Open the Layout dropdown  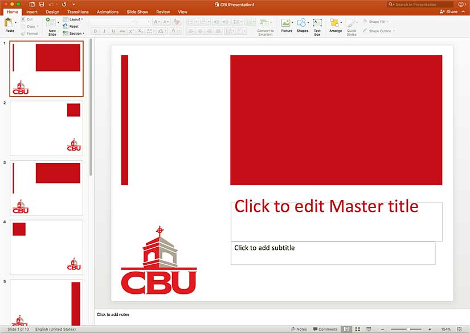pos(73,19)
